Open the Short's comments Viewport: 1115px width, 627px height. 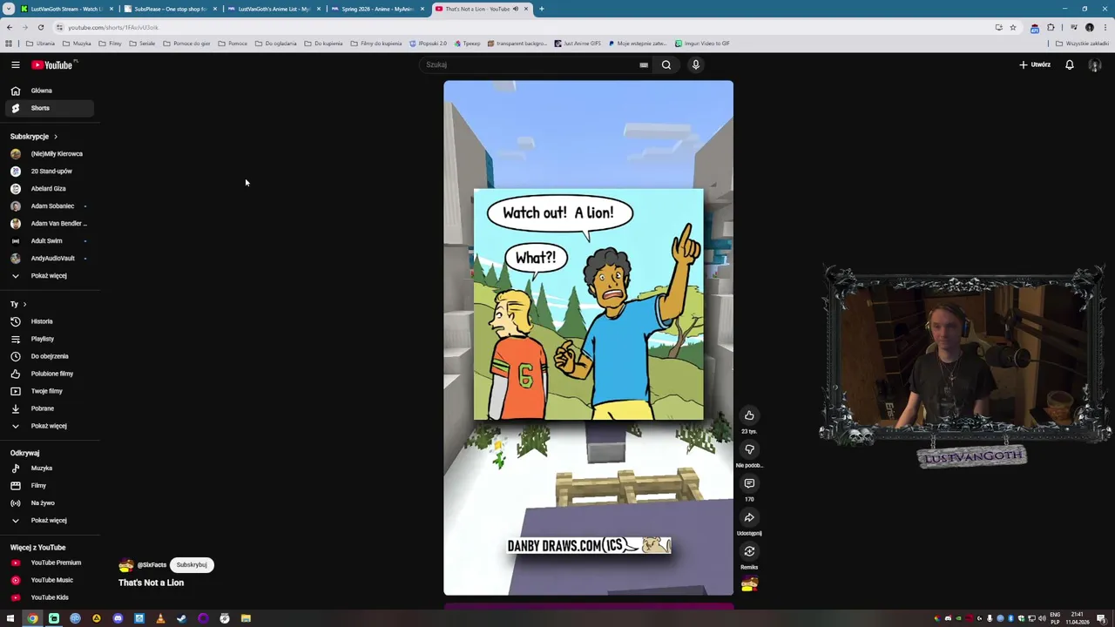tap(749, 483)
